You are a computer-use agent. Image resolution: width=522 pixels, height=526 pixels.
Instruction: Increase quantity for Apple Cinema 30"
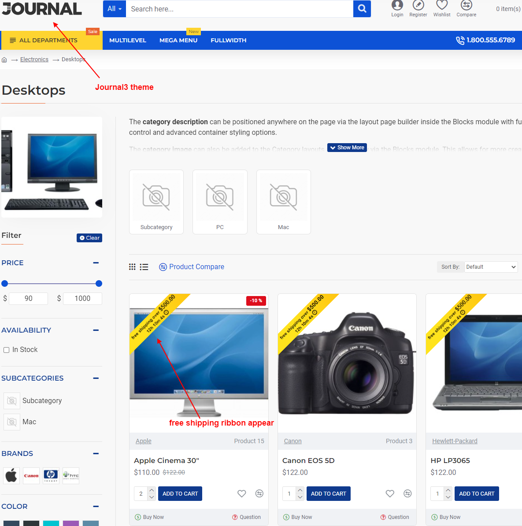152,490
